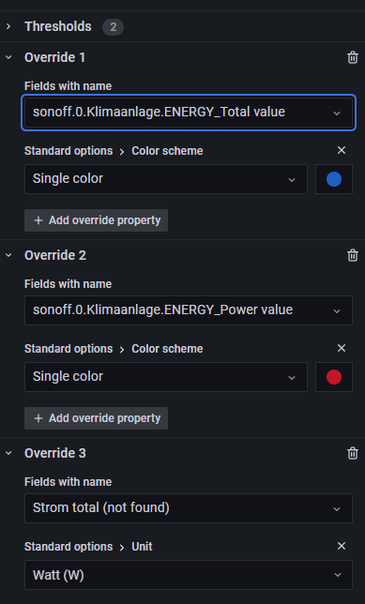Delete Override 2 with trash icon
365x604 pixels.
352,255
